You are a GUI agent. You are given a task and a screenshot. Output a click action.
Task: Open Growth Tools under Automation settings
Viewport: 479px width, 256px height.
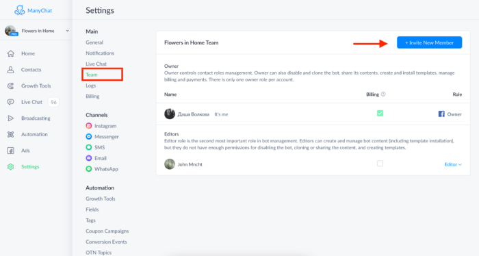101,199
